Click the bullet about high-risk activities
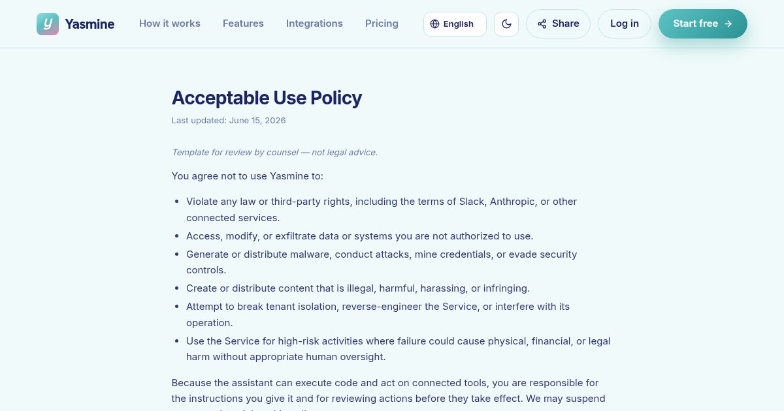Screen dimensions: 784x411 [399, 349]
